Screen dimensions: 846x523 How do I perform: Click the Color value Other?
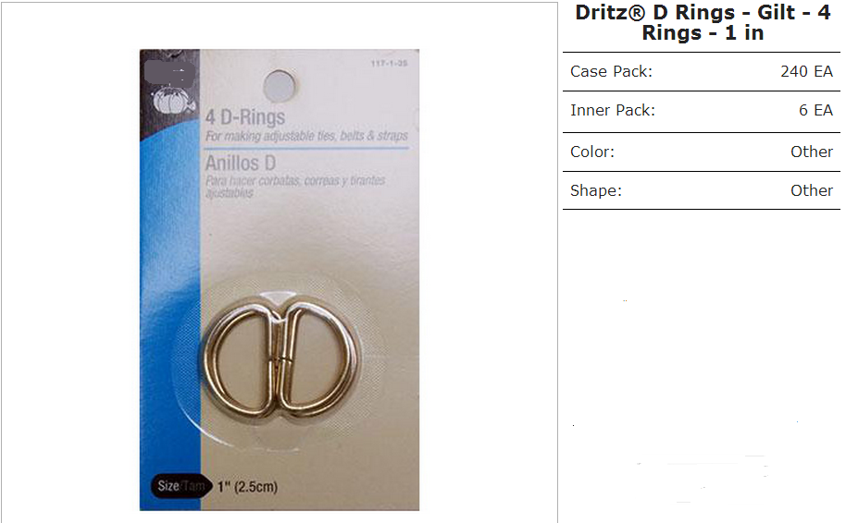pyautogui.click(x=812, y=152)
